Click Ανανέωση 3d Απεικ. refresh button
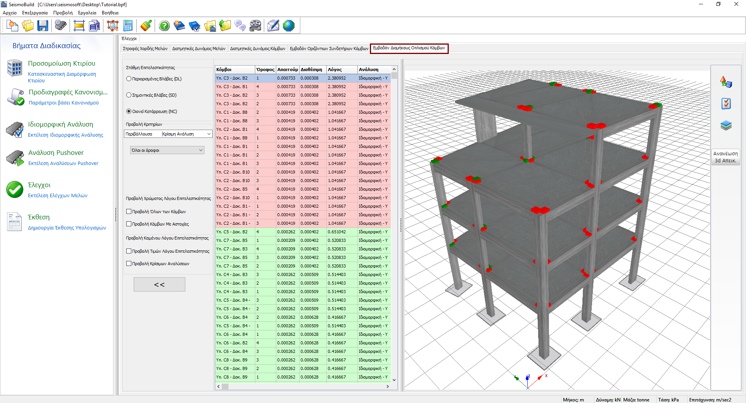This screenshot has height=403, width=746. point(725,157)
